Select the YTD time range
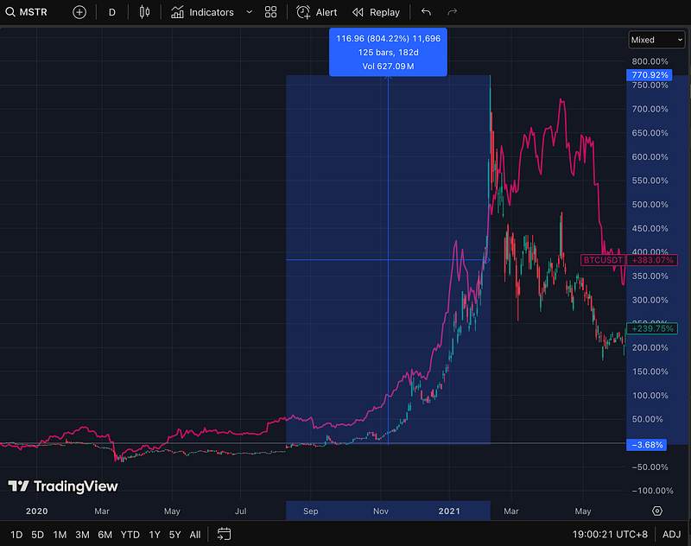 [x=130, y=534]
